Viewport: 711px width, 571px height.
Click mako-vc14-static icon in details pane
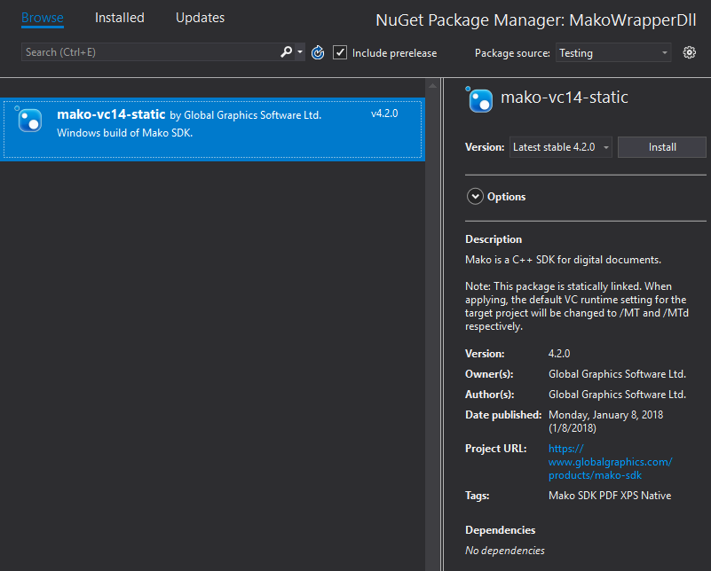tap(480, 100)
